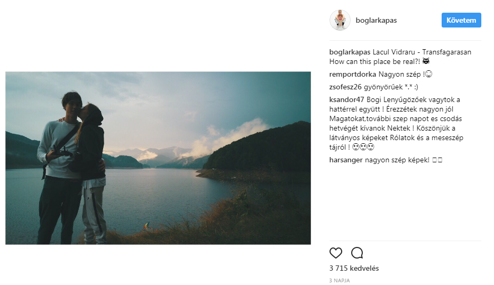Screen dimensions: 494x285
Task: Click the 3 NAPJA timestamp
Action: pyautogui.click(x=340, y=280)
